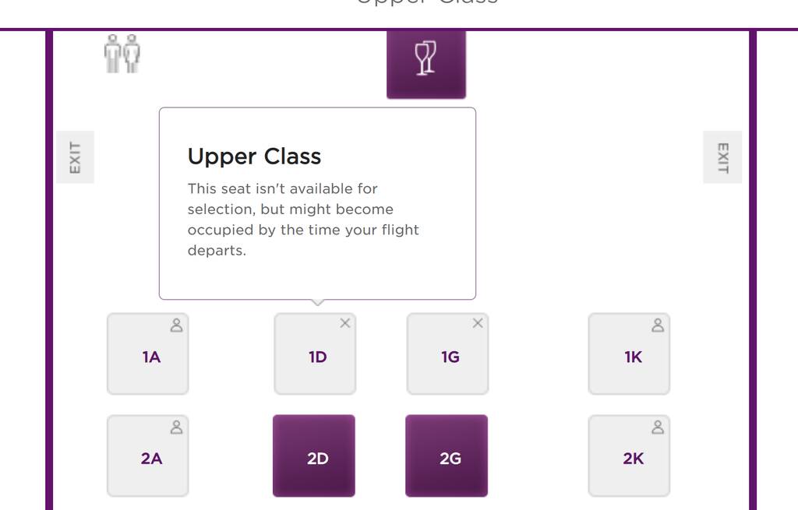The width and height of the screenshot is (798, 510).
Task: Click the occupied person icon on 2K
Action: 658,427
